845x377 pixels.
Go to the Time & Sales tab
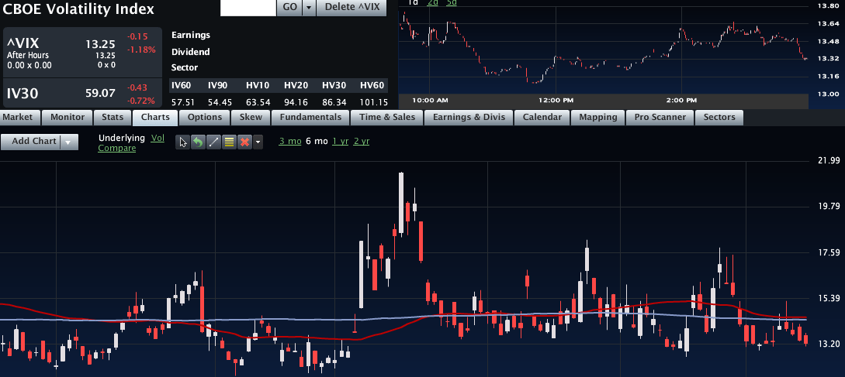coord(387,118)
